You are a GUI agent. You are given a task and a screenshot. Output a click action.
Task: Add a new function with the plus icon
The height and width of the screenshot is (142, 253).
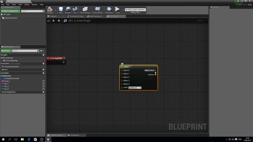click(43, 64)
